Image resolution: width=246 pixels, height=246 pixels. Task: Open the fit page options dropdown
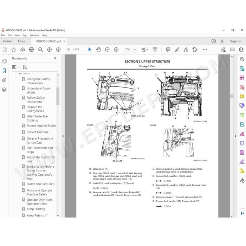click(144, 50)
